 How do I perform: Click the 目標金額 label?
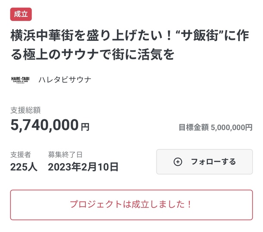(x=194, y=127)
